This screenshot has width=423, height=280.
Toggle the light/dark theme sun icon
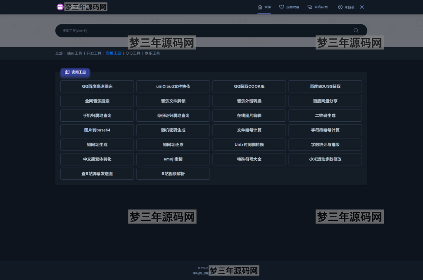362,7
